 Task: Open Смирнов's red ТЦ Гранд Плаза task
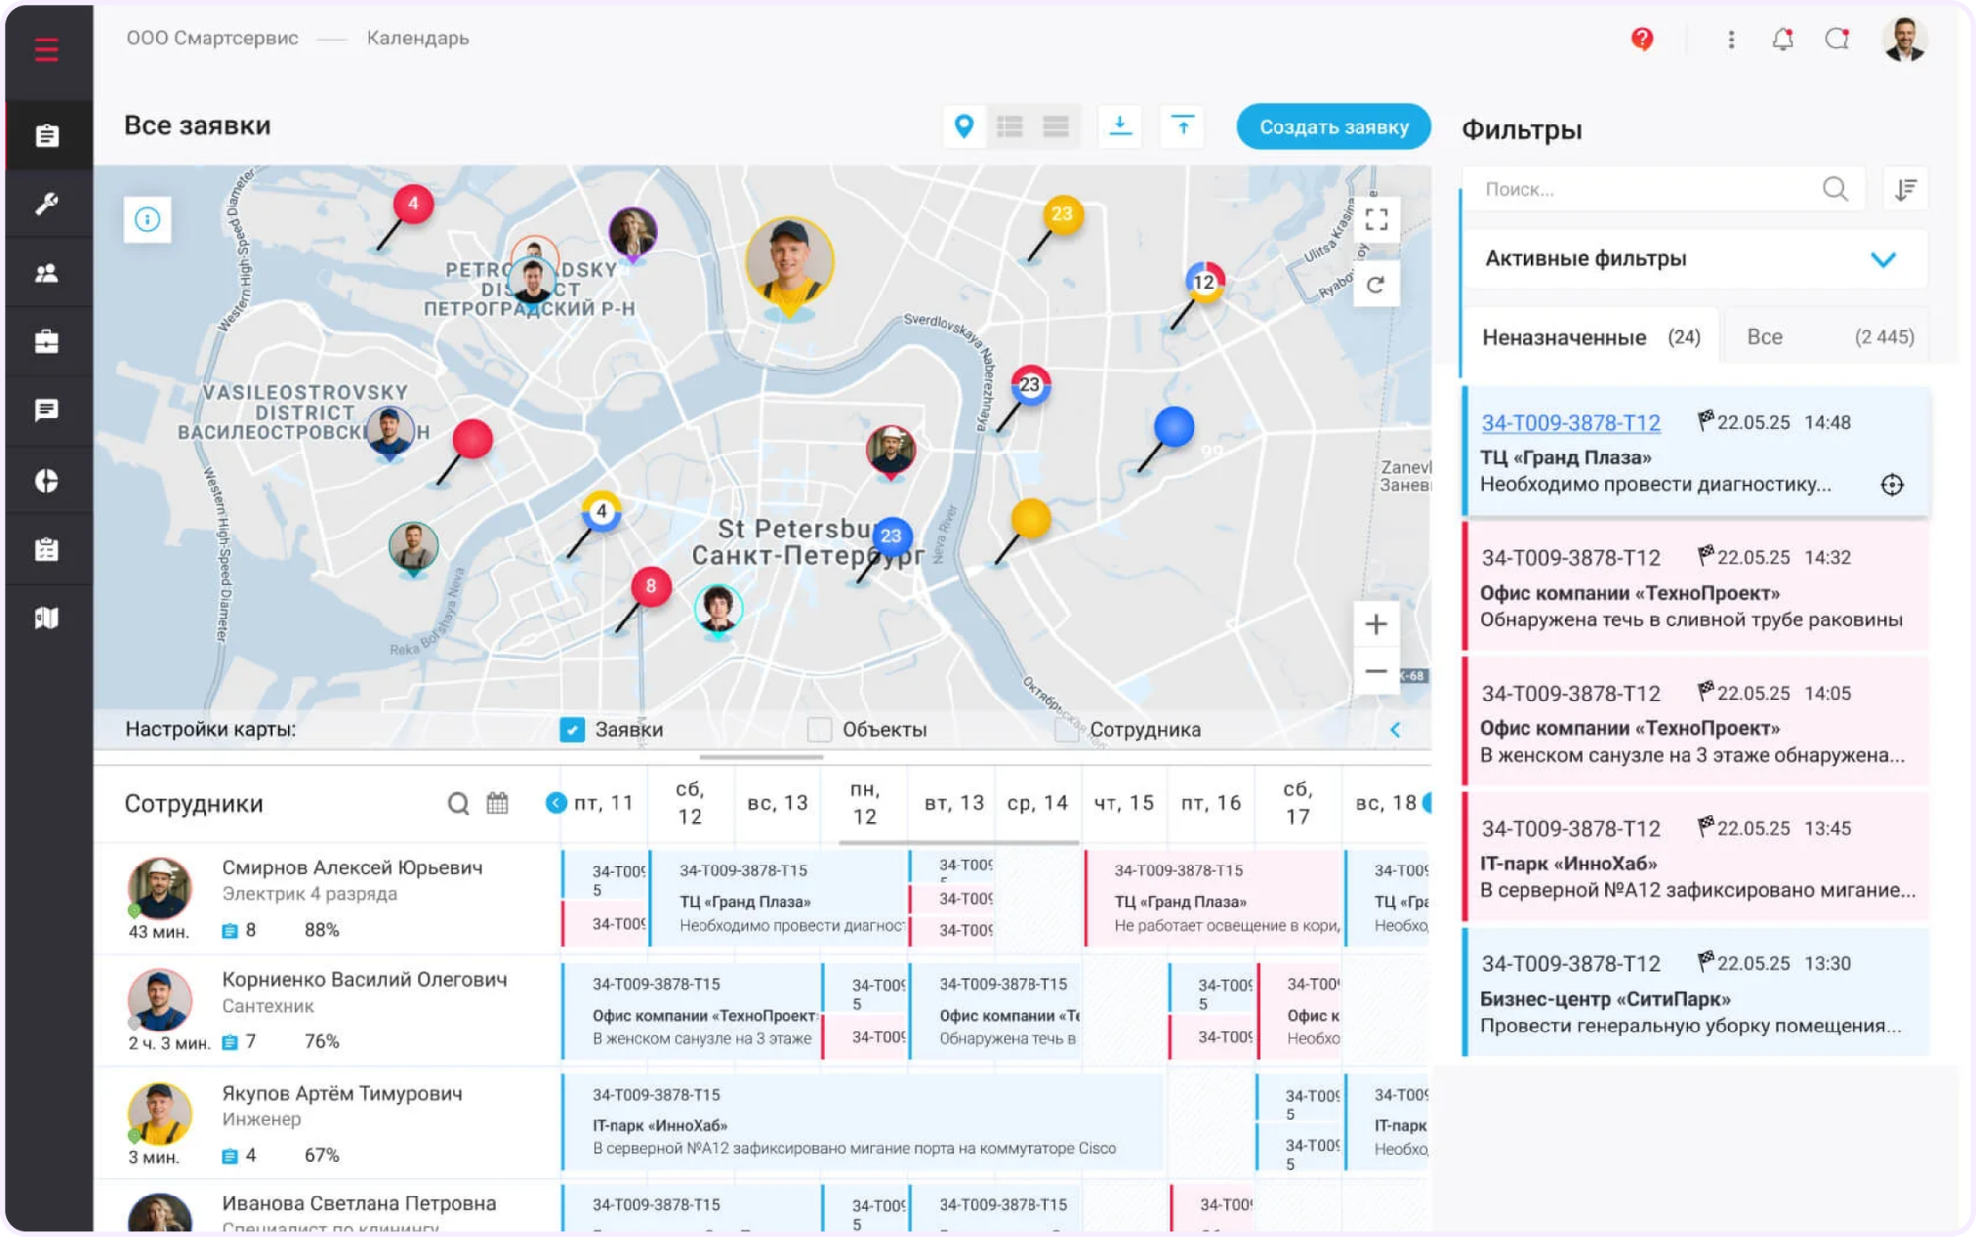[x=1212, y=898]
